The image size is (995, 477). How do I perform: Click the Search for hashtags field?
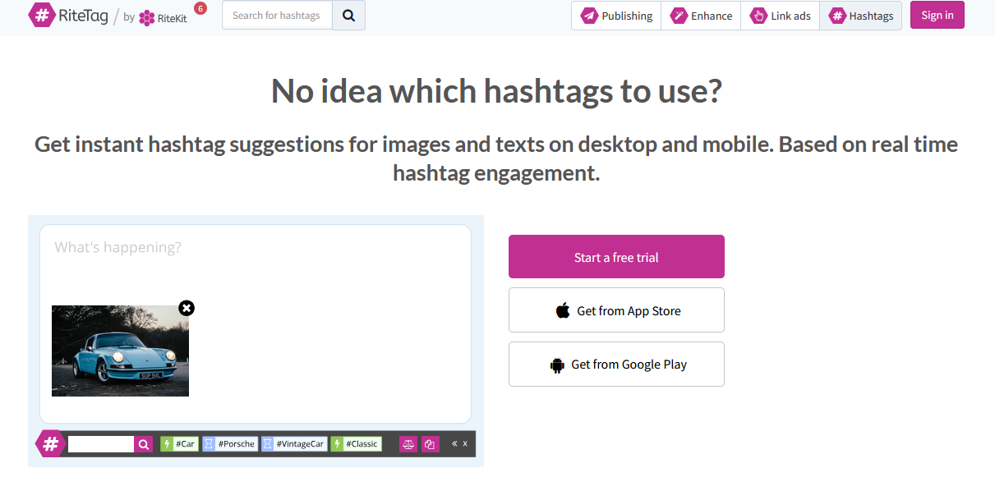[x=277, y=16]
